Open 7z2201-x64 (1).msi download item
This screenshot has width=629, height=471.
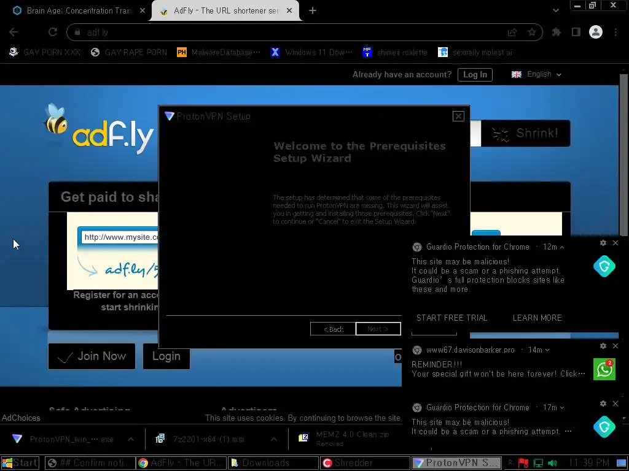pyautogui.click(x=201, y=439)
